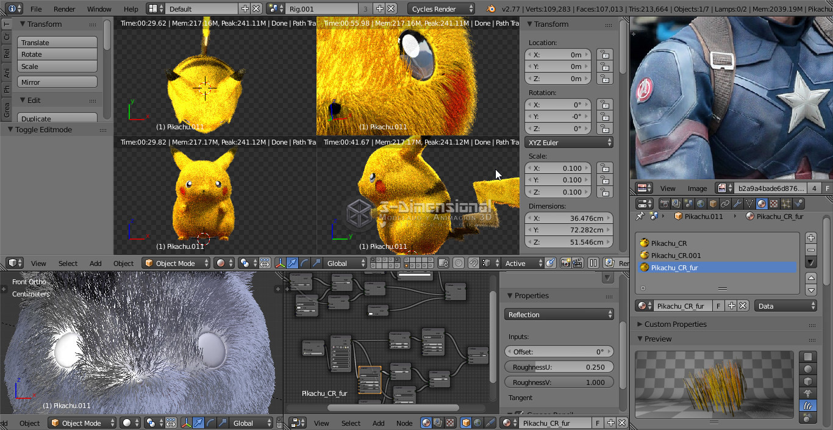Collapse the Transform panel in tool shelf

(x=45, y=24)
